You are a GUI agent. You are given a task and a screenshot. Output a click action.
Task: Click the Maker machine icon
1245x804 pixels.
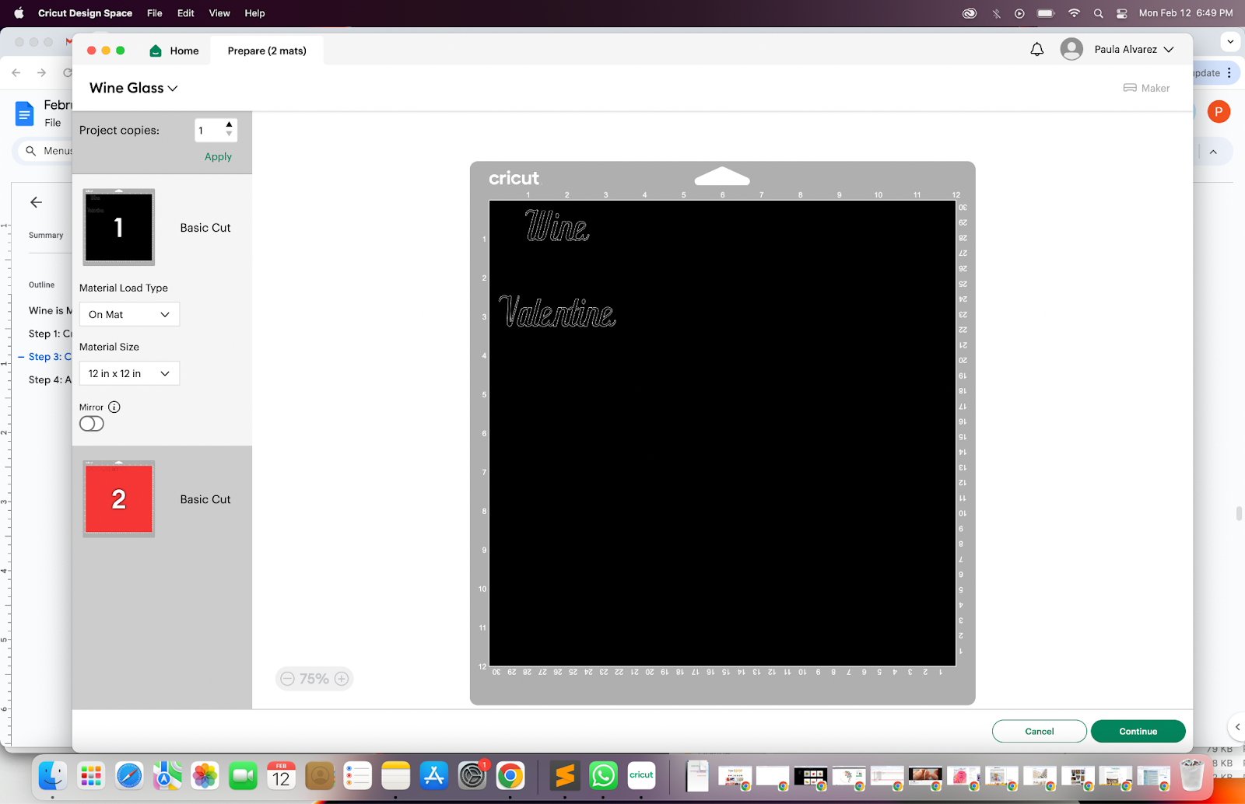point(1130,88)
